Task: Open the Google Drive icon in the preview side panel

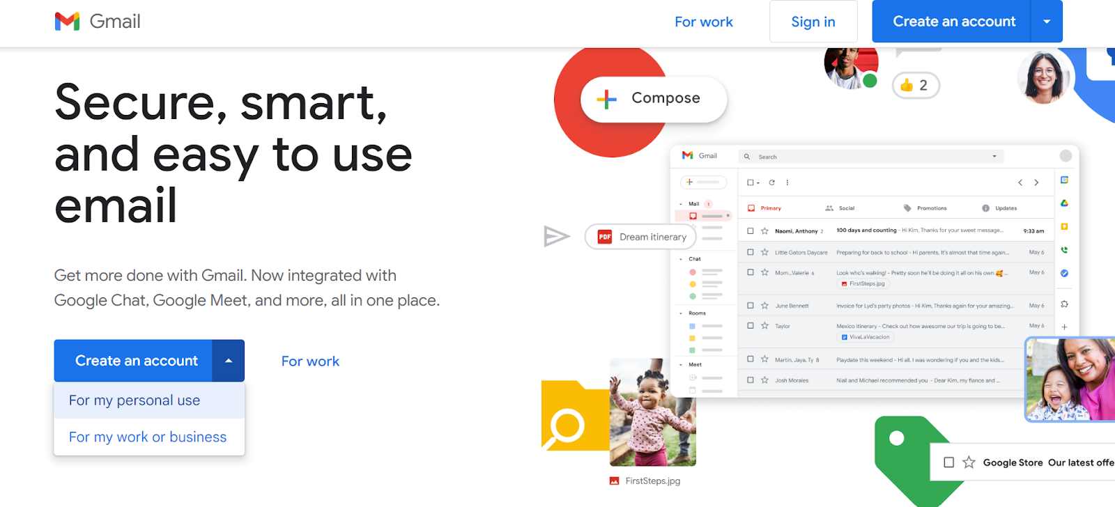Action: click(x=1064, y=203)
